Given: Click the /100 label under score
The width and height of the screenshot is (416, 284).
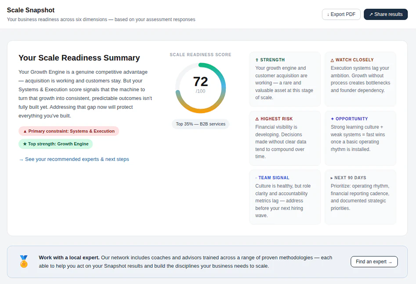Looking at the screenshot, I should (201, 91).
